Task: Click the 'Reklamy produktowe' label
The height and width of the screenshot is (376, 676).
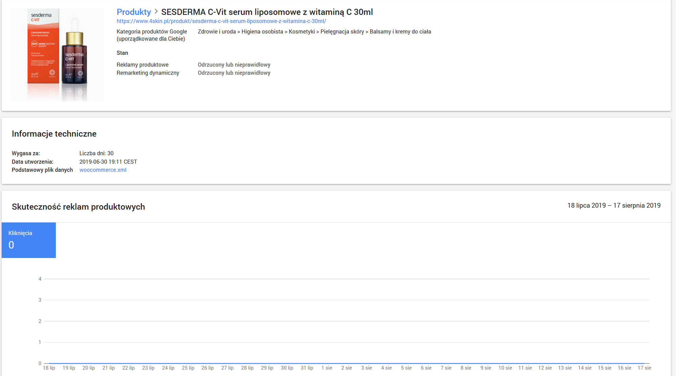Action: click(x=142, y=65)
